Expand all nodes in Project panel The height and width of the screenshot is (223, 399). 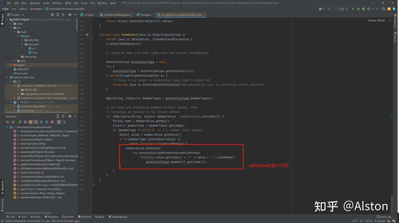click(58, 15)
